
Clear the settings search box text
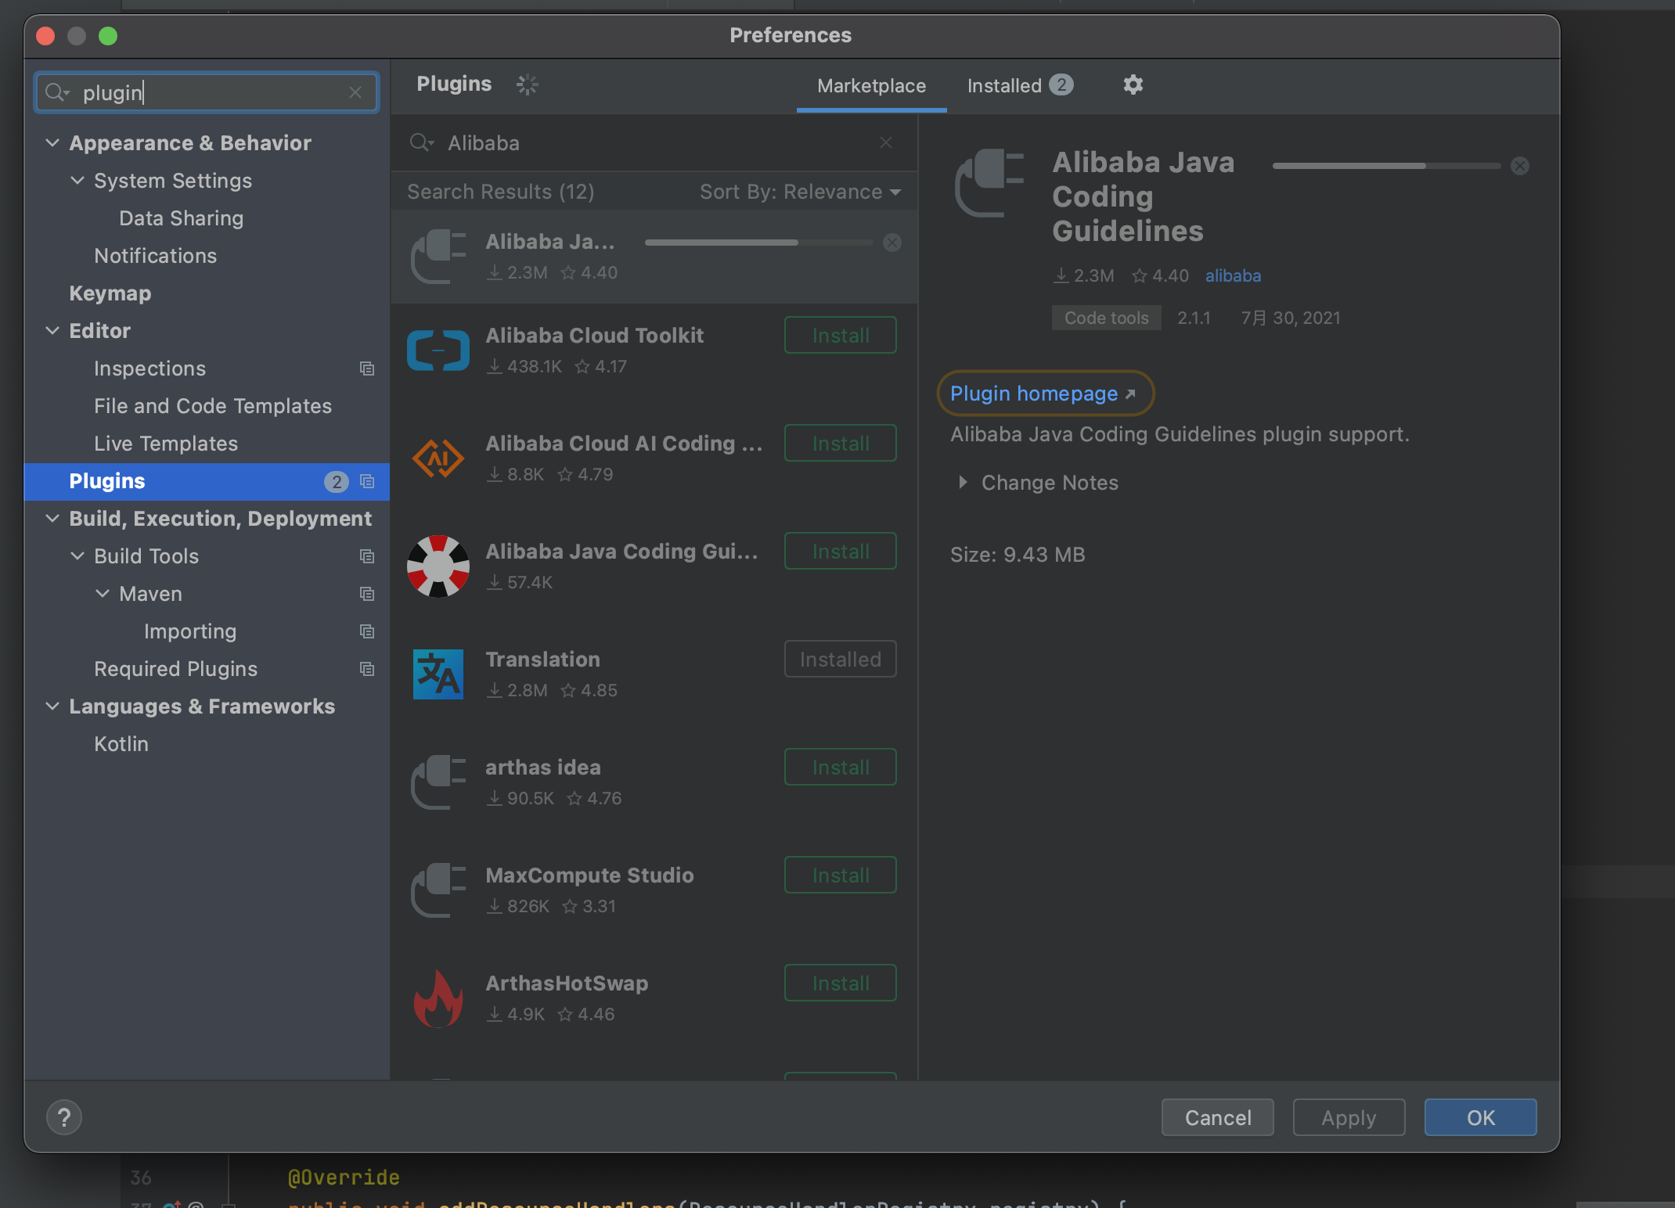click(x=355, y=92)
